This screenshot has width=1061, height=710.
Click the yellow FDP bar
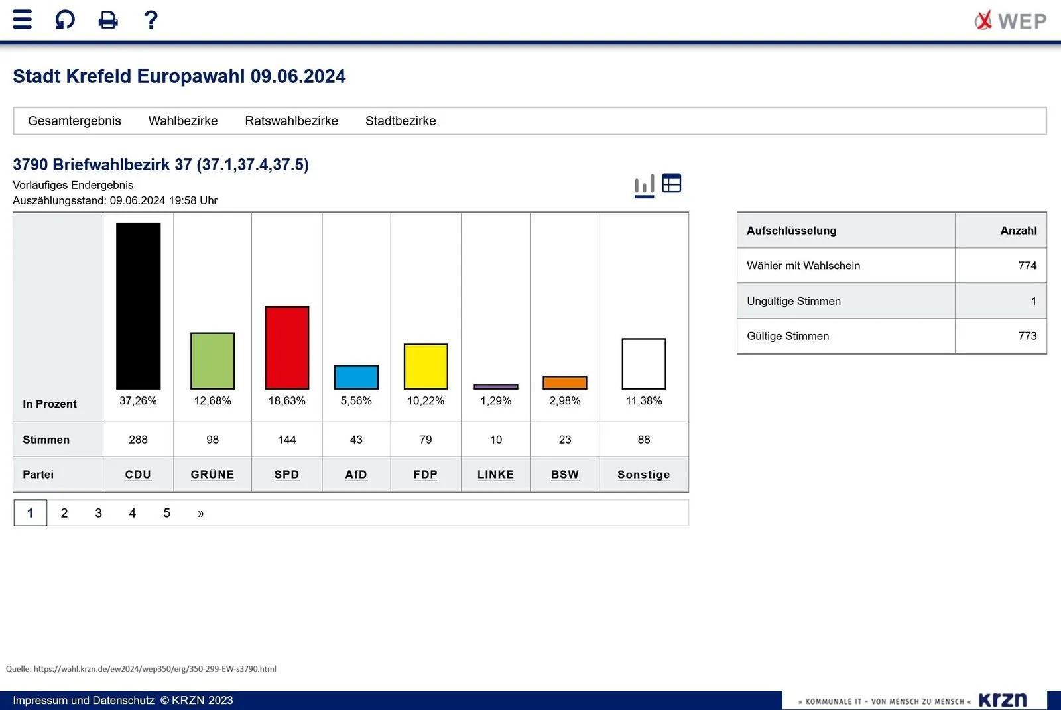point(426,366)
